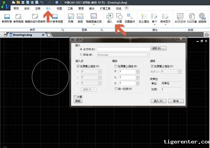Click the 缩放 Z spinner arrows
210x148 pixels.
coord(138,83)
